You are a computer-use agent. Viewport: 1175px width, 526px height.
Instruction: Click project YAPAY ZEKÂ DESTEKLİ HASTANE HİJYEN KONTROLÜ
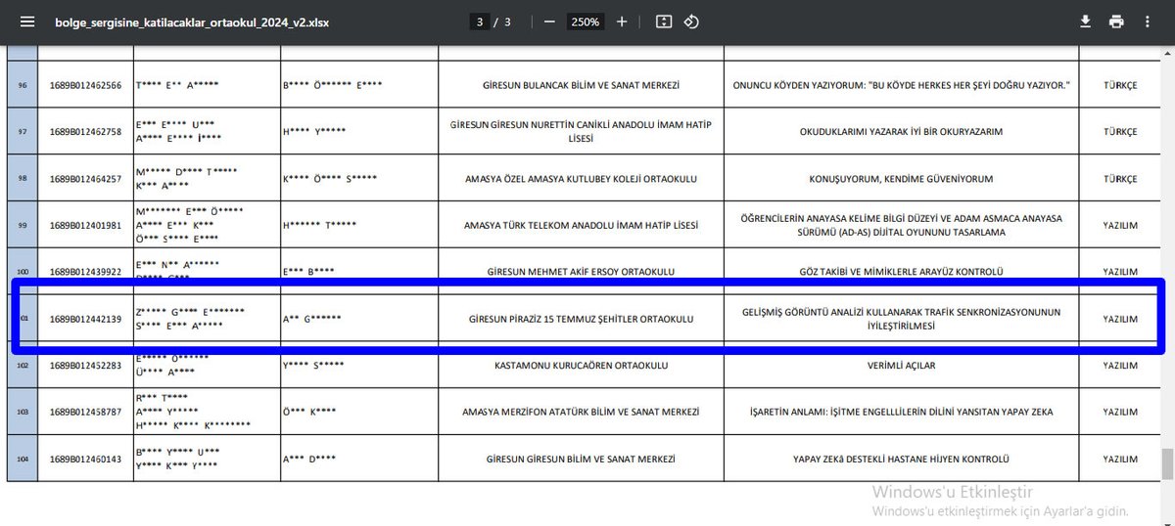click(901, 459)
